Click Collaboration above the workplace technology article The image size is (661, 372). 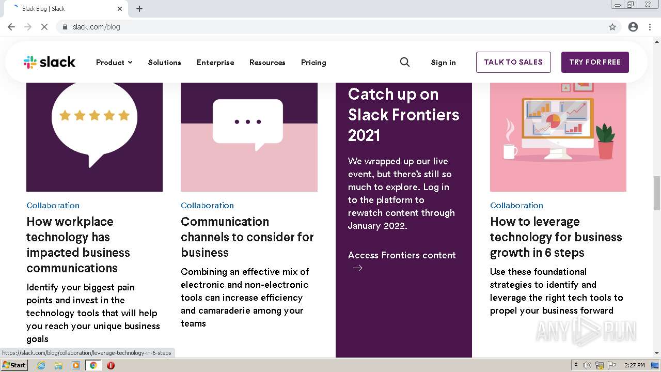53,205
